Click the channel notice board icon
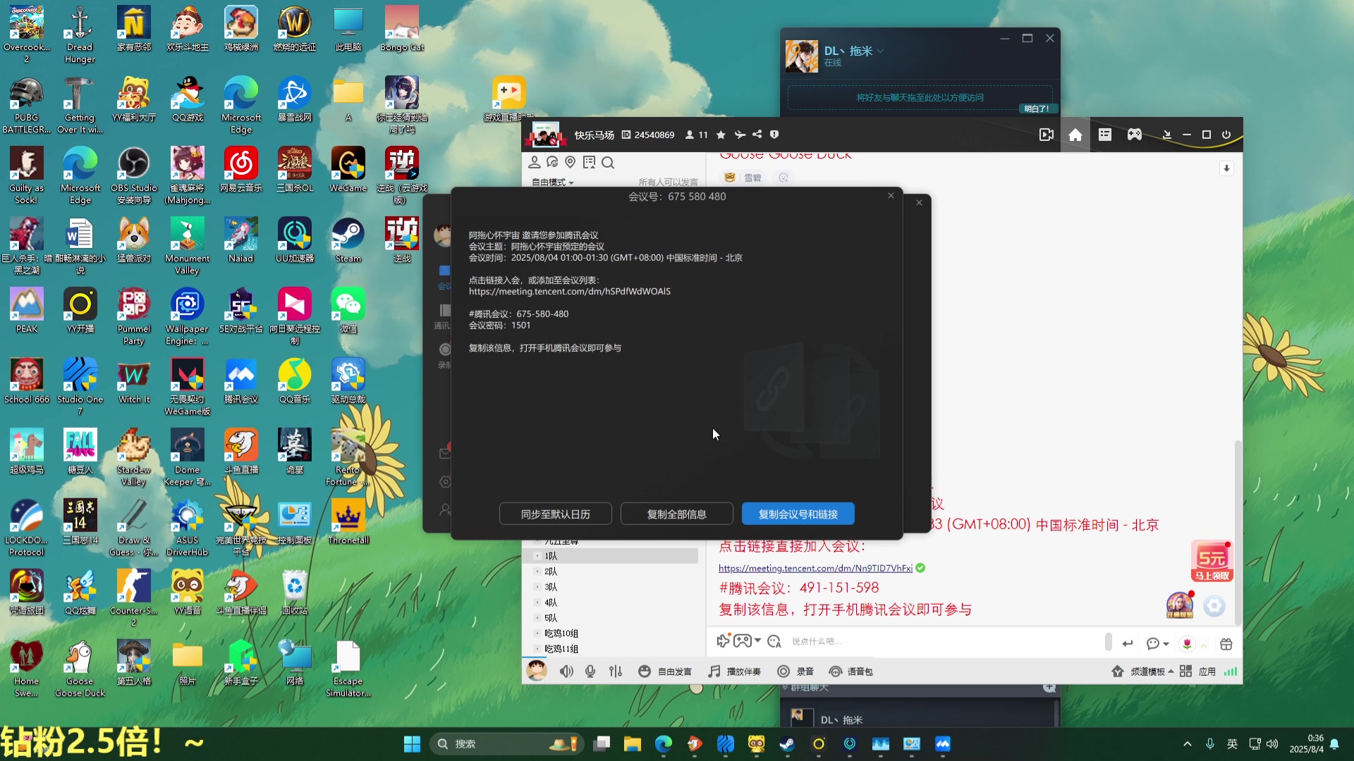 (589, 162)
